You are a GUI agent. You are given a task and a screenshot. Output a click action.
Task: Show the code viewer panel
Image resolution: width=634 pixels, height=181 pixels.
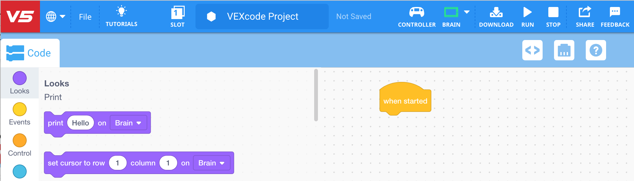532,50
